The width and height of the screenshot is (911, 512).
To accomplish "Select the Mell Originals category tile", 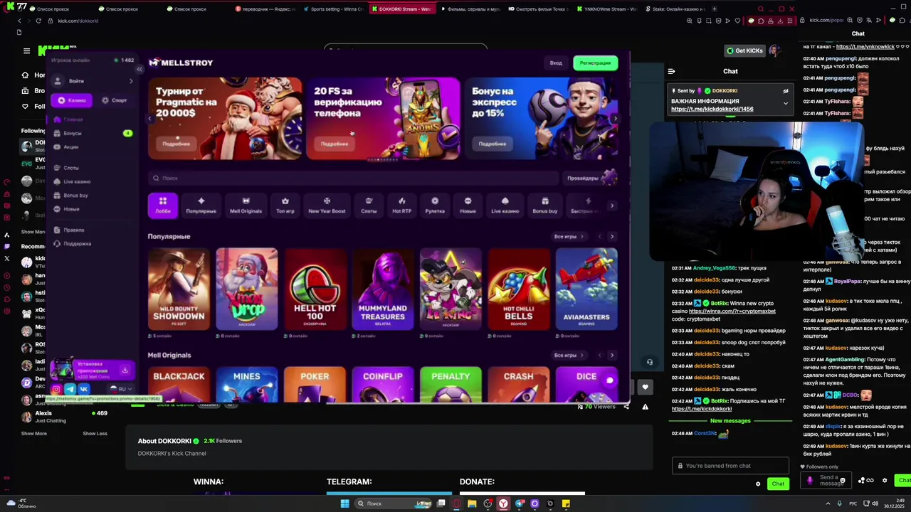I will coord(246,205).
